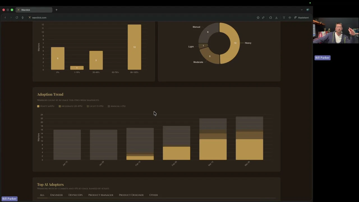Click the browser forward arrow
The height and width of the screenshot is (202, 359).
tap(11, 17)
